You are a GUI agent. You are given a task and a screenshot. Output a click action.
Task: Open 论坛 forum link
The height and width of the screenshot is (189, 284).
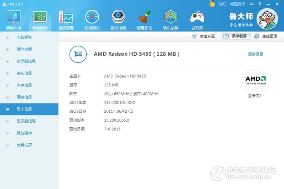tap(223, 4)
